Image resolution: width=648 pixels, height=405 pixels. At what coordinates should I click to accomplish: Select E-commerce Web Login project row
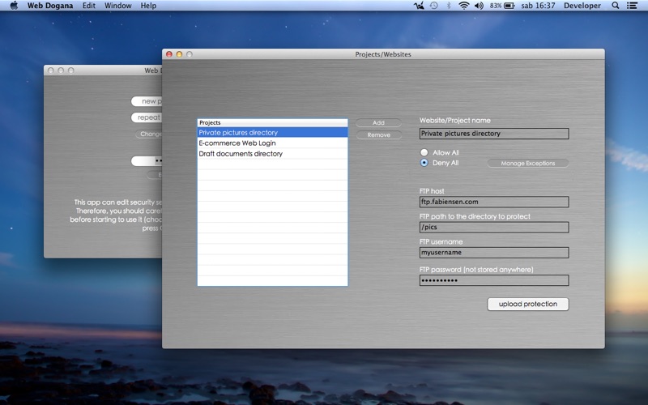tap(272, 143)
